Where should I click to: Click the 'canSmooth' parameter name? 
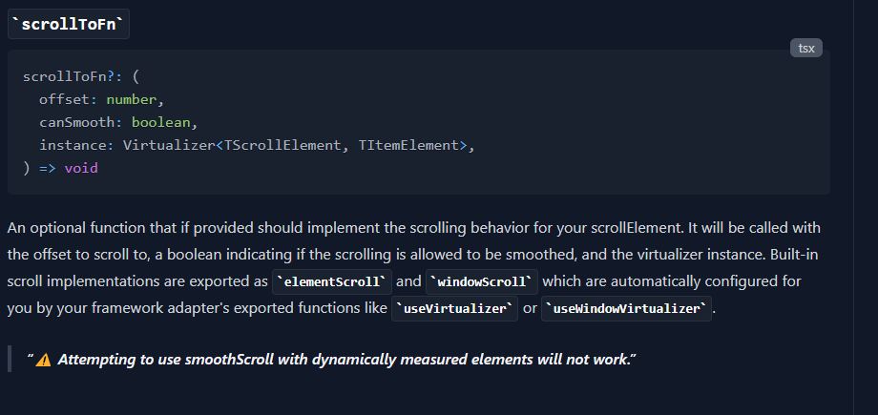[x=69, y=123]
